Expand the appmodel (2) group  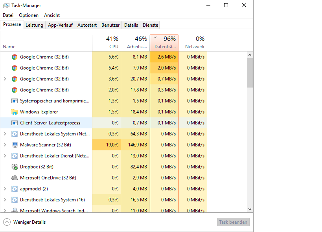(x=5, y=189)
